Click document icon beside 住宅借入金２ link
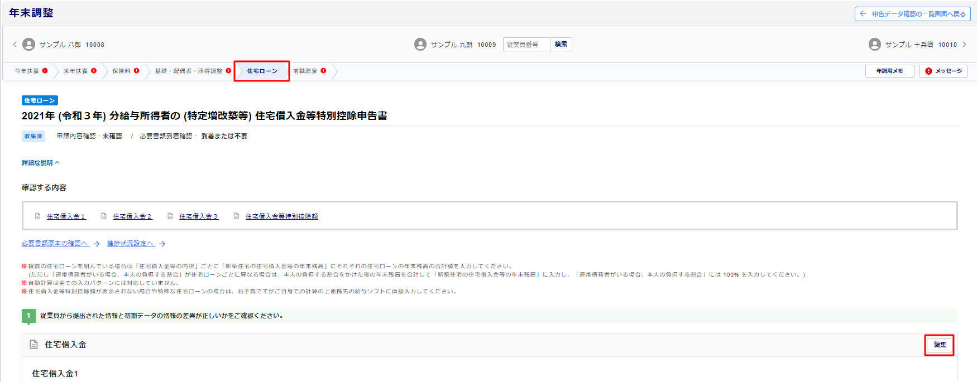 point(104,216)
